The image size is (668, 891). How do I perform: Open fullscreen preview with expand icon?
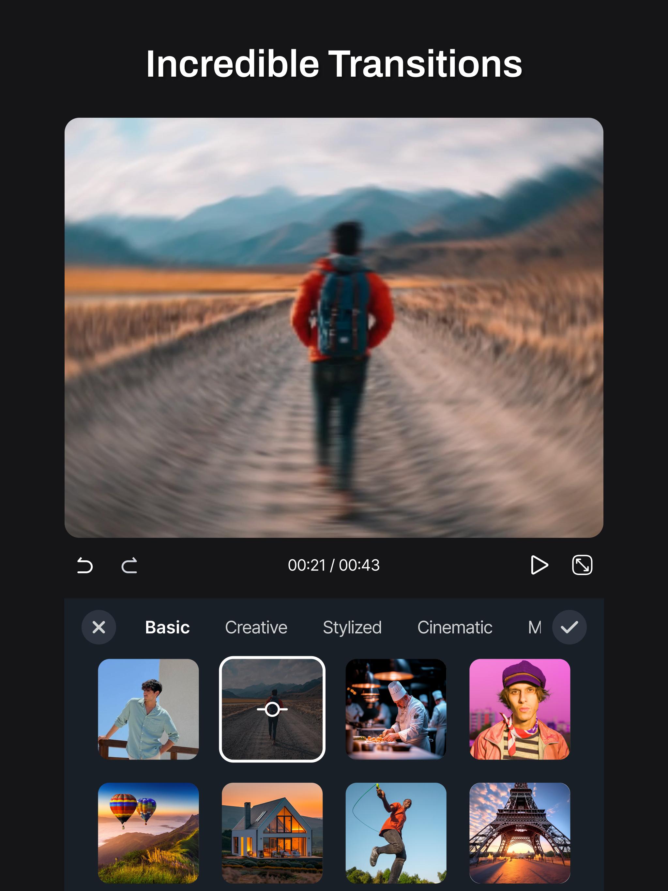pos(582,565)
